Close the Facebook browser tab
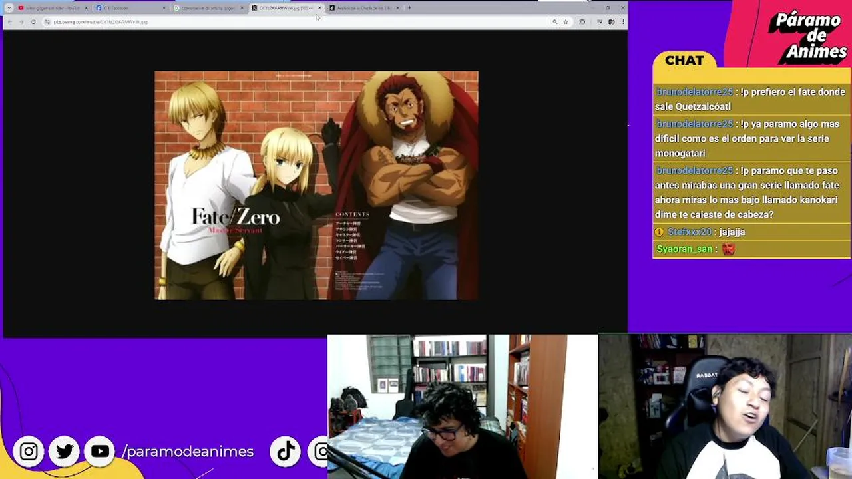Image resolution: width=852 pixels, height=479 pixels. tap(164, 8)
